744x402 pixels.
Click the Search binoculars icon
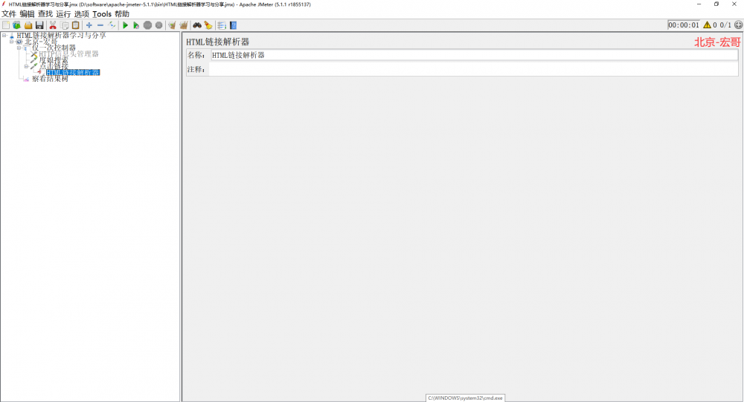(197, 25)
